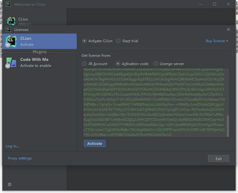
Task: Click the Welcome to CLion title bar icon
Action: click(x=8, y=4)
